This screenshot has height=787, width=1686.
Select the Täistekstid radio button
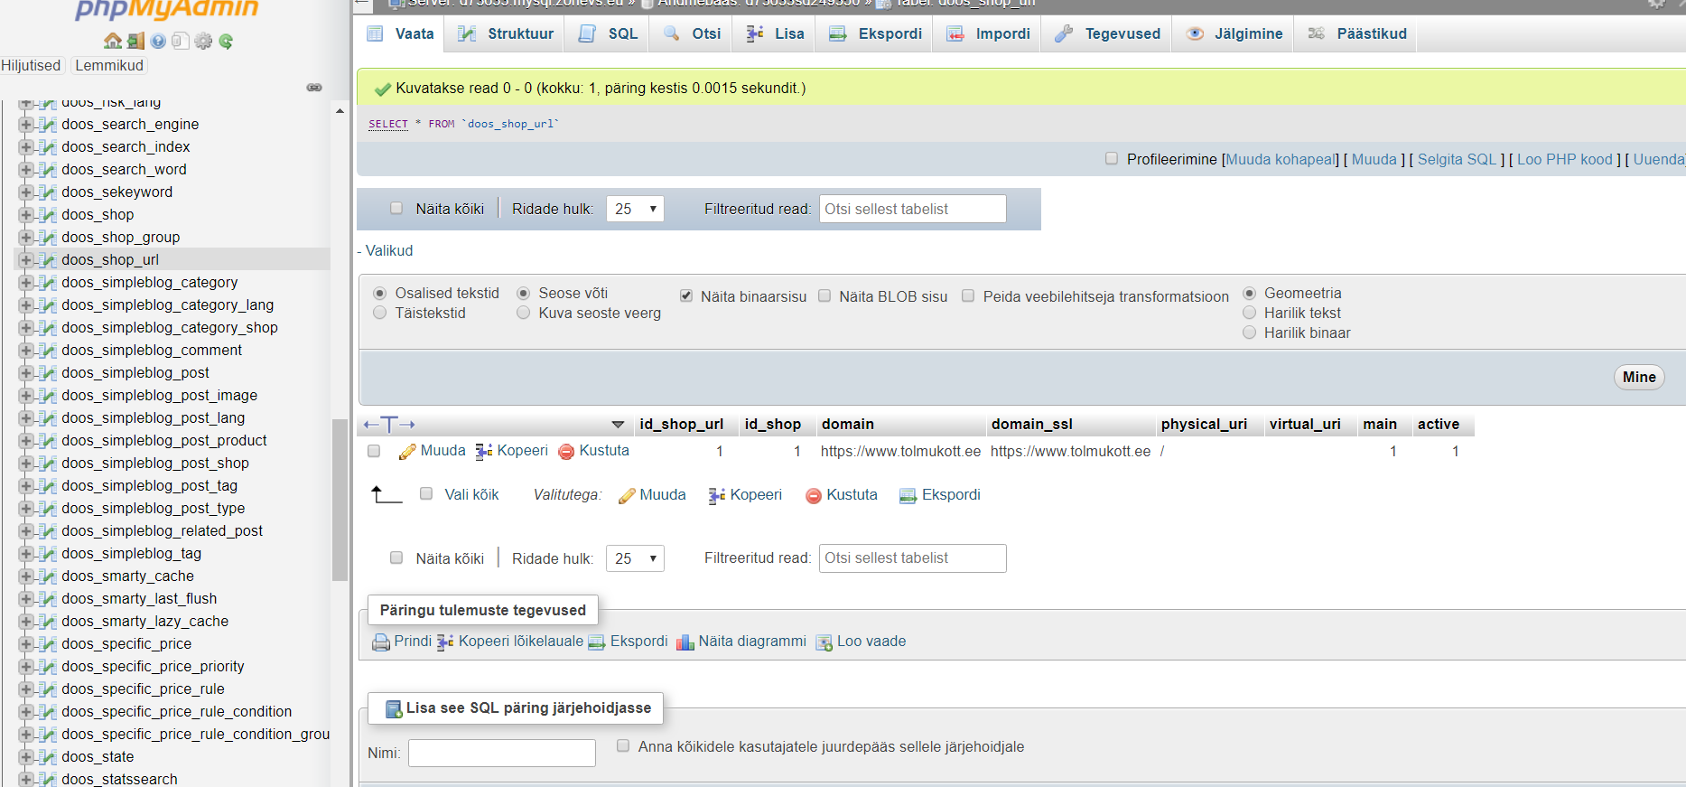[x=380, y=313]
